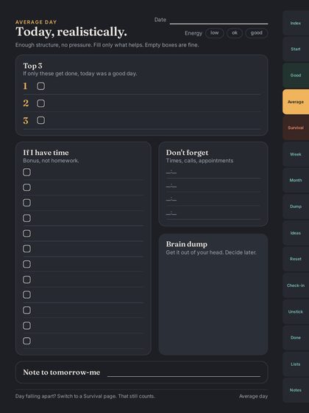The width and height of the screenshot is (309, 413).
Task: Click the Note to tomorrow-me line
Action: click(x=184, y=373)
